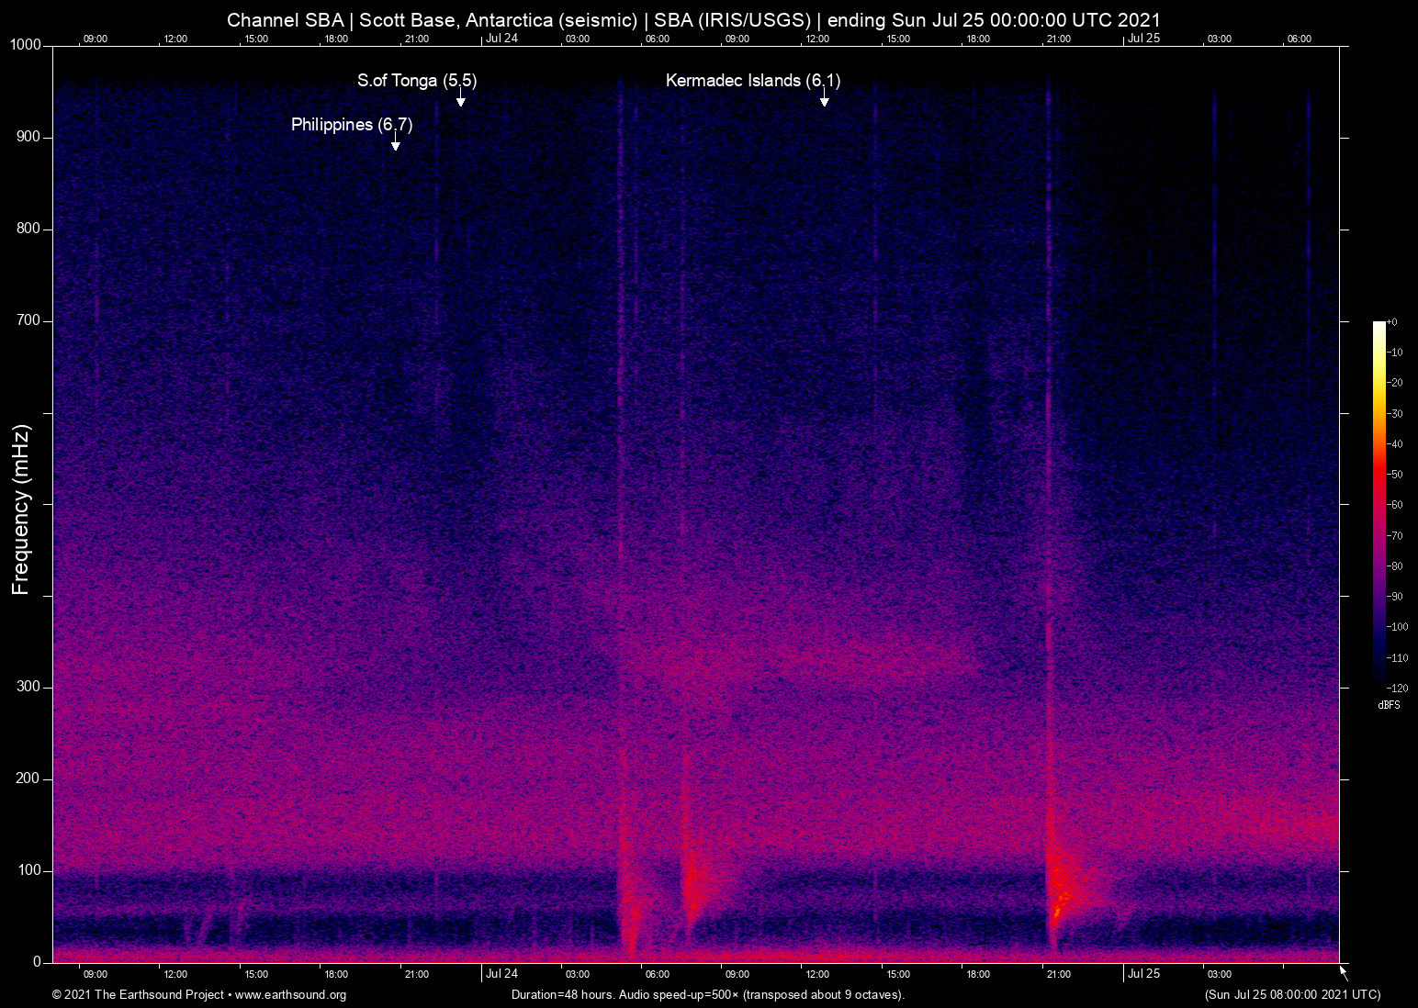This screenshot has height=1008, width=1418.
Task: Click the dBFS label under the color scale
Action: (x=1390, y=705)
